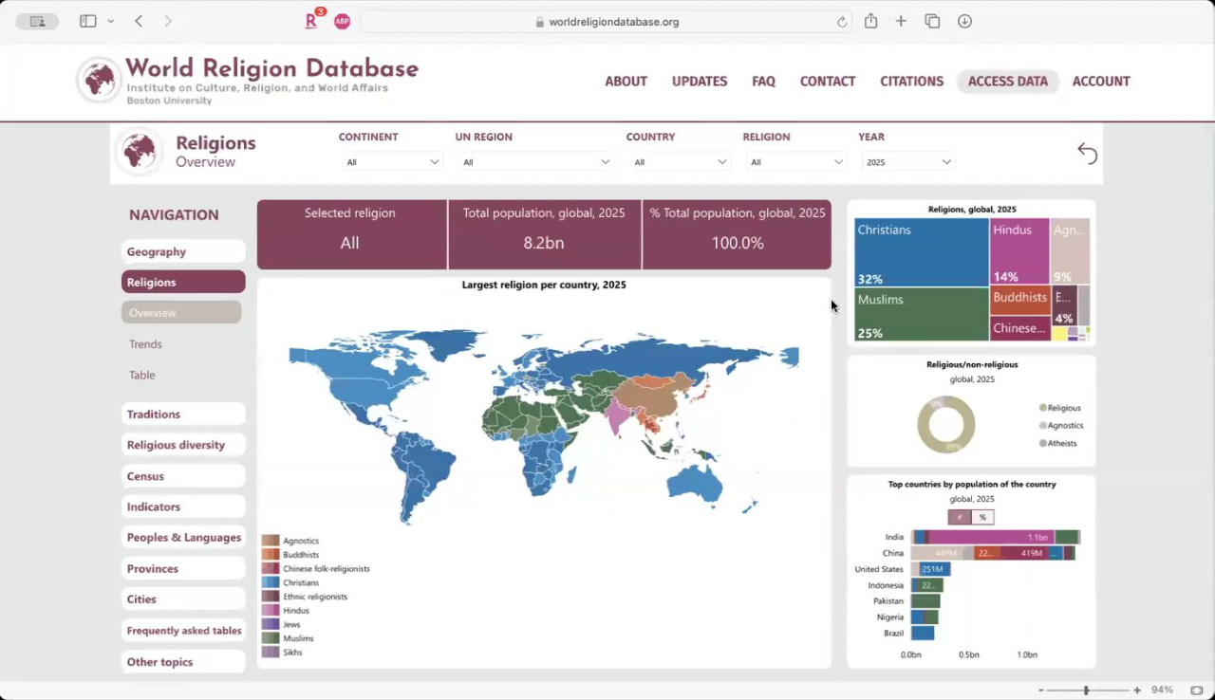This screenshot has width=1215, height=700.
Task: Click the Christians block in the treemap
Action: pos(921,251)
